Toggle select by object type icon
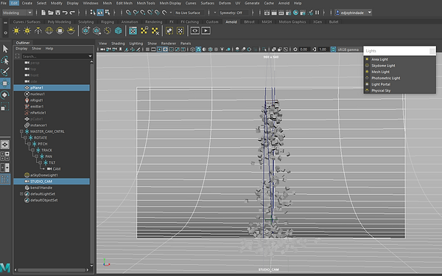 click(100, 13)
